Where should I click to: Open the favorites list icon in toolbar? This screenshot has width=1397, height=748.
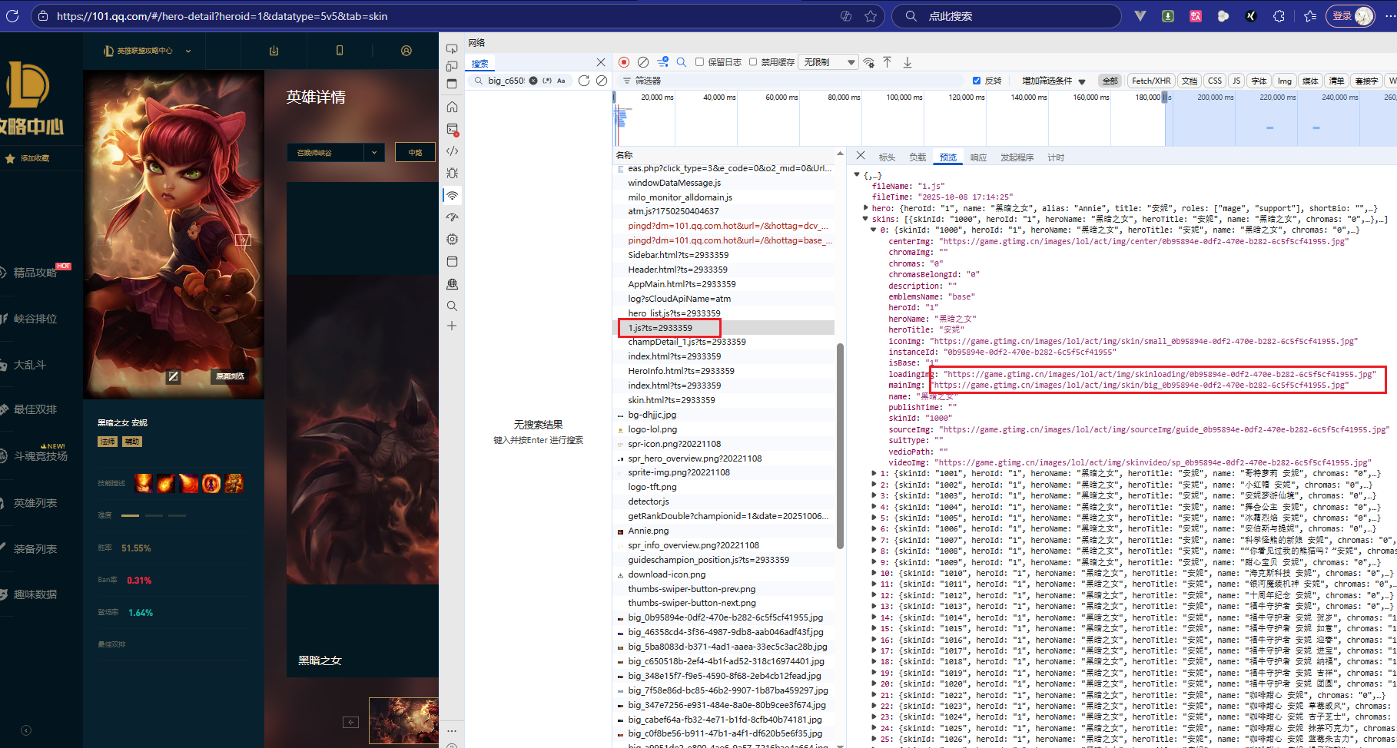pos(1310,16)
